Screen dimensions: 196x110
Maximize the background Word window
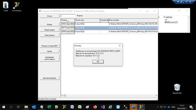pyautogui.click(x=179, y=10)
